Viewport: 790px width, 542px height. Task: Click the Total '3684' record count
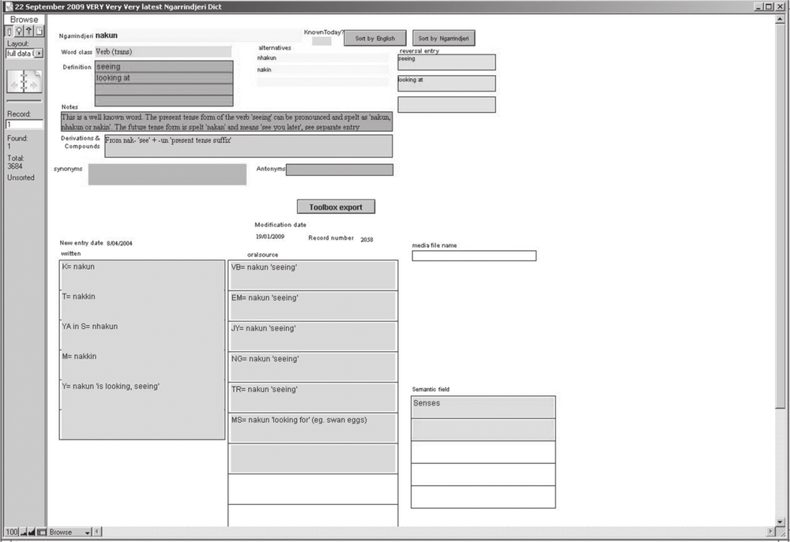[x=14, y=166]
